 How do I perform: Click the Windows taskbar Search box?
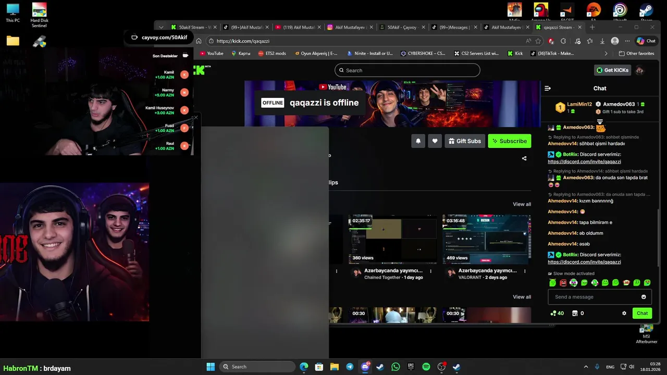[257, 367]
